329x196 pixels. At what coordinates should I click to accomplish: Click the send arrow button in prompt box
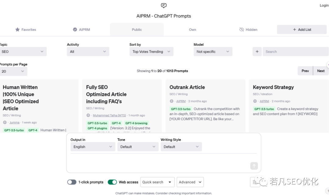pos(254,166)
